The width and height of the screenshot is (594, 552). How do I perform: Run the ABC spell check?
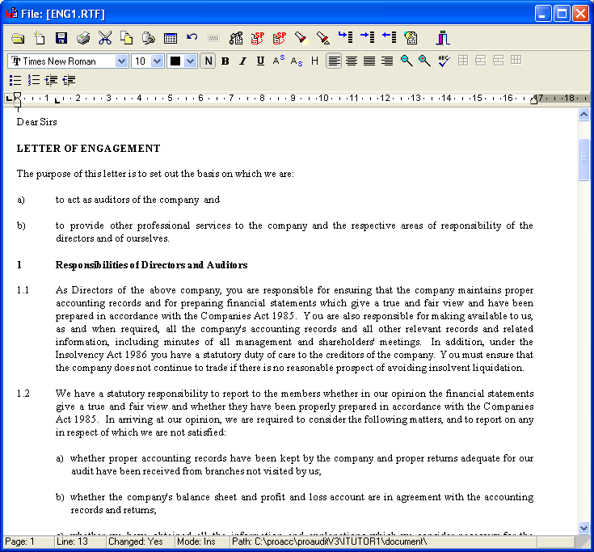pos(443,61)
